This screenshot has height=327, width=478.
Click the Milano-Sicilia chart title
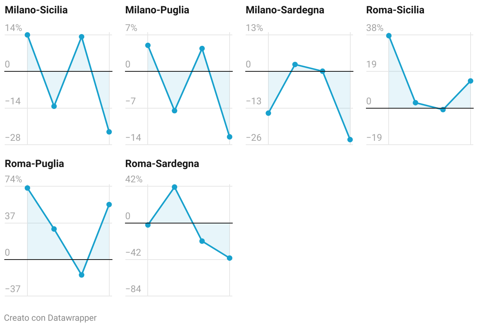tap(36, 10)
